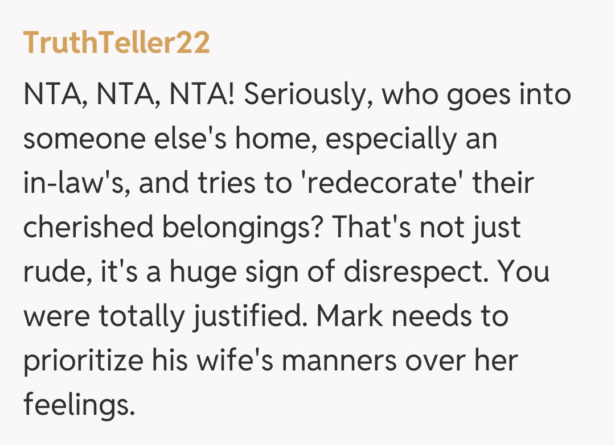
Task: Click the words 'who goes into'
Action: pos(476,94)
